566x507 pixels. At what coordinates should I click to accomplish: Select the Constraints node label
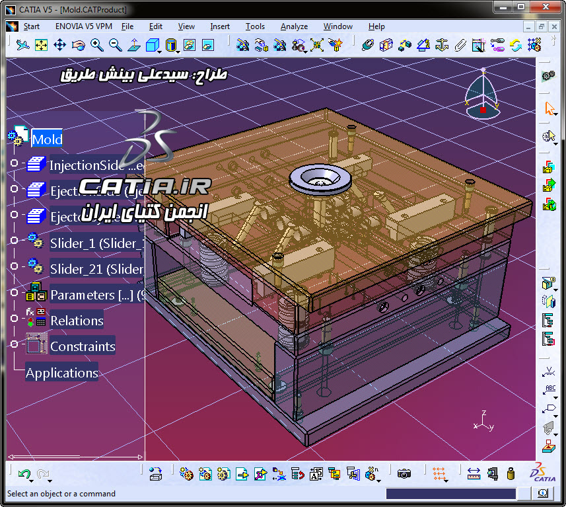click(83, 346)
